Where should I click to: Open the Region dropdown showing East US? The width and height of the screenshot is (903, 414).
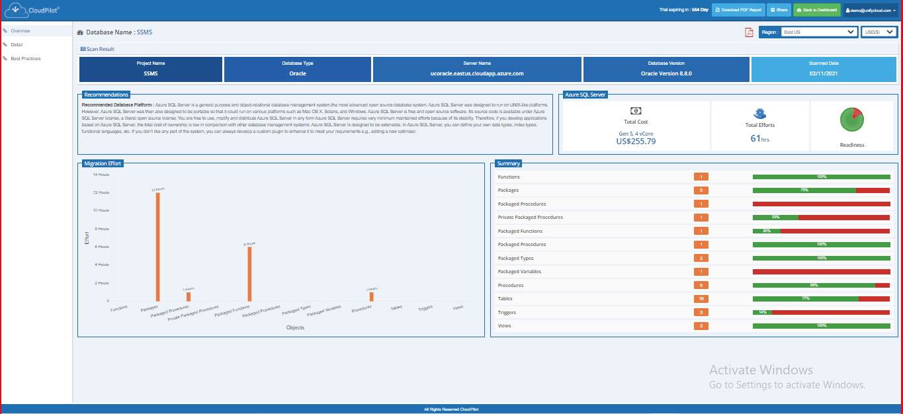pyautogui.click(x=818, y=32)
